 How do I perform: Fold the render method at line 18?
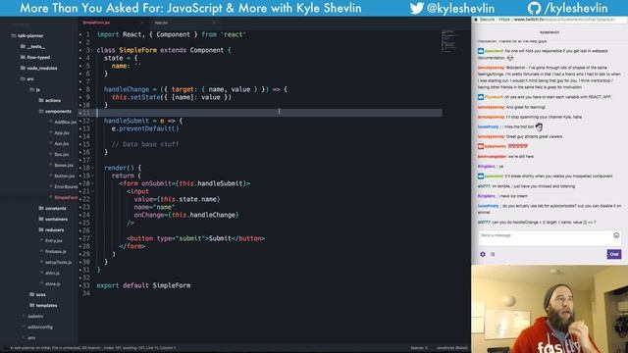coord(92,168)
